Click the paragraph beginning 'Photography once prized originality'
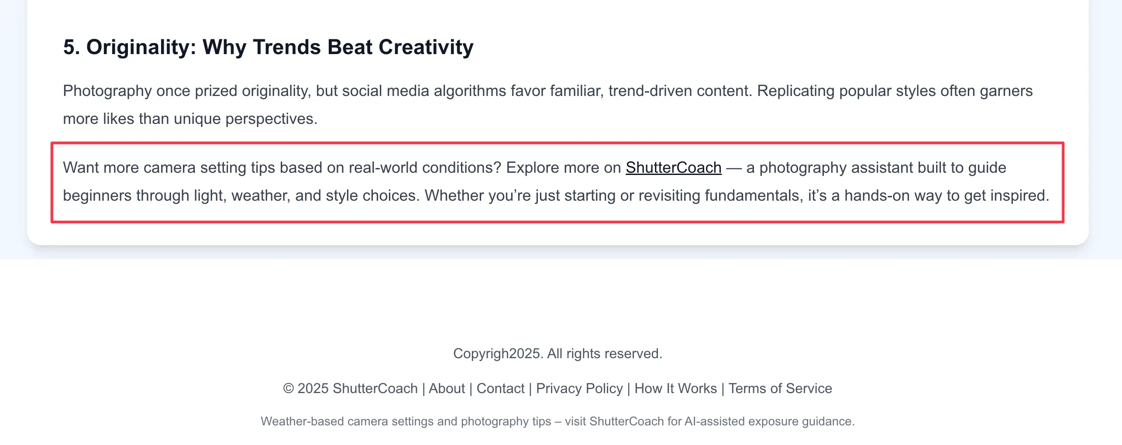Screen dimensions: 1122x445 click(x=547, y=105)
